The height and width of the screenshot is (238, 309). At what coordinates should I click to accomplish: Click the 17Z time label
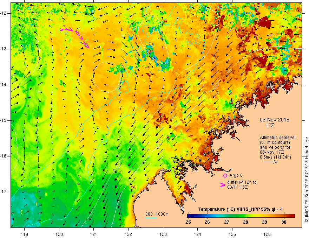point(270,125)
